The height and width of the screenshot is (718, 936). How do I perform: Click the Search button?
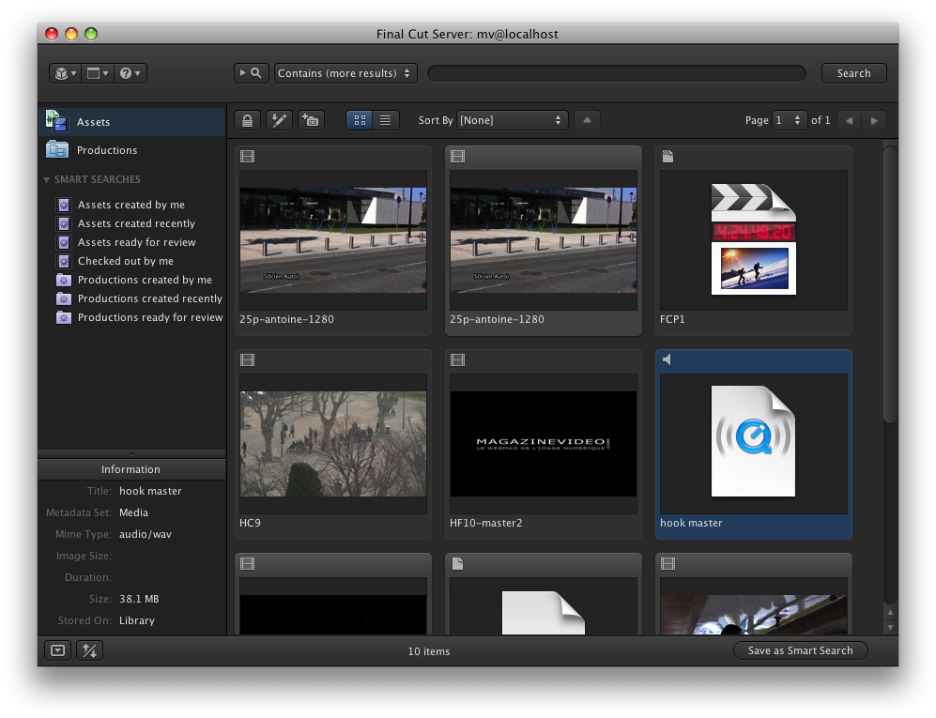(853, 73)
